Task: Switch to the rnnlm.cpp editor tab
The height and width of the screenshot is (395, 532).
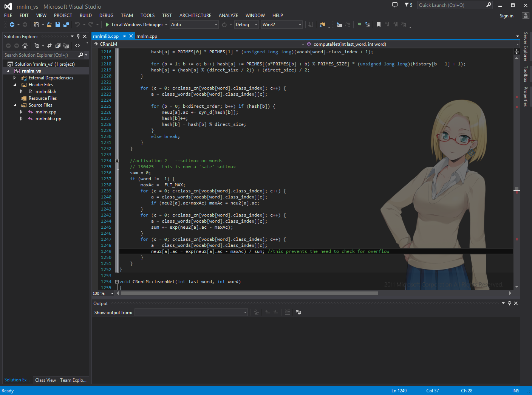Action: coord(147,36)
